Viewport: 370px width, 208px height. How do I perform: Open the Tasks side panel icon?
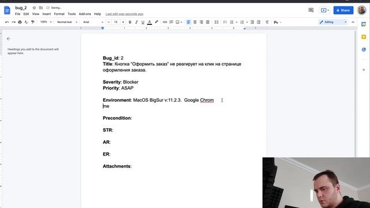click(x=364, y=50)
